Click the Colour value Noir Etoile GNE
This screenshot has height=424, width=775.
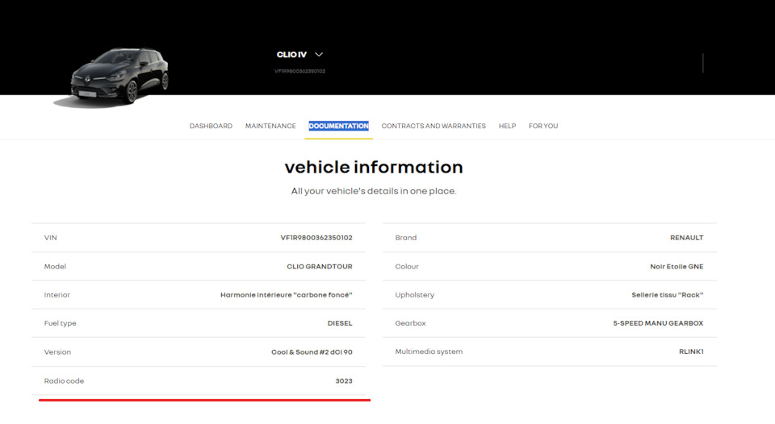(x=677, y=266)
